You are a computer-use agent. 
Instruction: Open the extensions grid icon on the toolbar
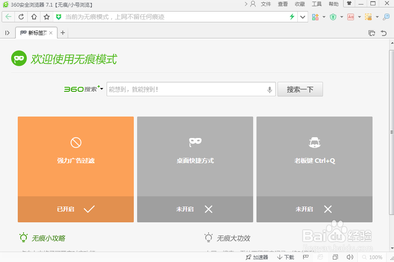(316, 17)
